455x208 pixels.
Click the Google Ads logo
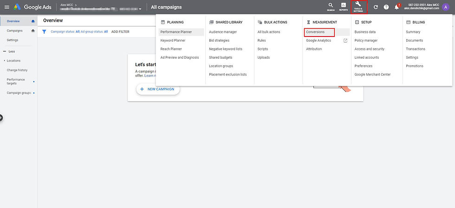32,7
